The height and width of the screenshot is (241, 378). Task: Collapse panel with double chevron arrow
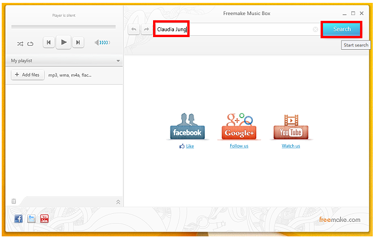[x=118, y=202]
